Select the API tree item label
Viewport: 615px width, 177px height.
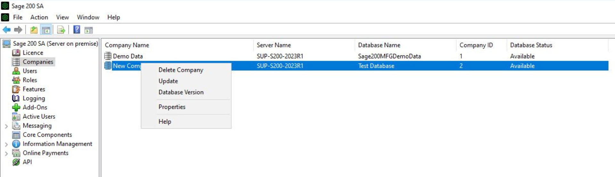(x=27, y=162)
